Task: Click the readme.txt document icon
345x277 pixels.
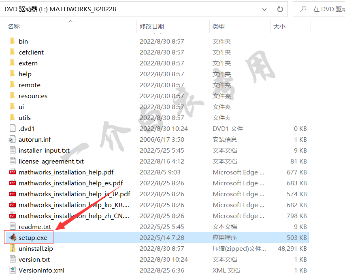Action: coord(13,227)
